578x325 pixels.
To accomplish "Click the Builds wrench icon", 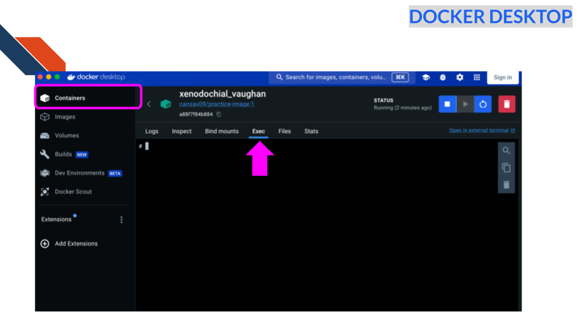I will 45,154.
